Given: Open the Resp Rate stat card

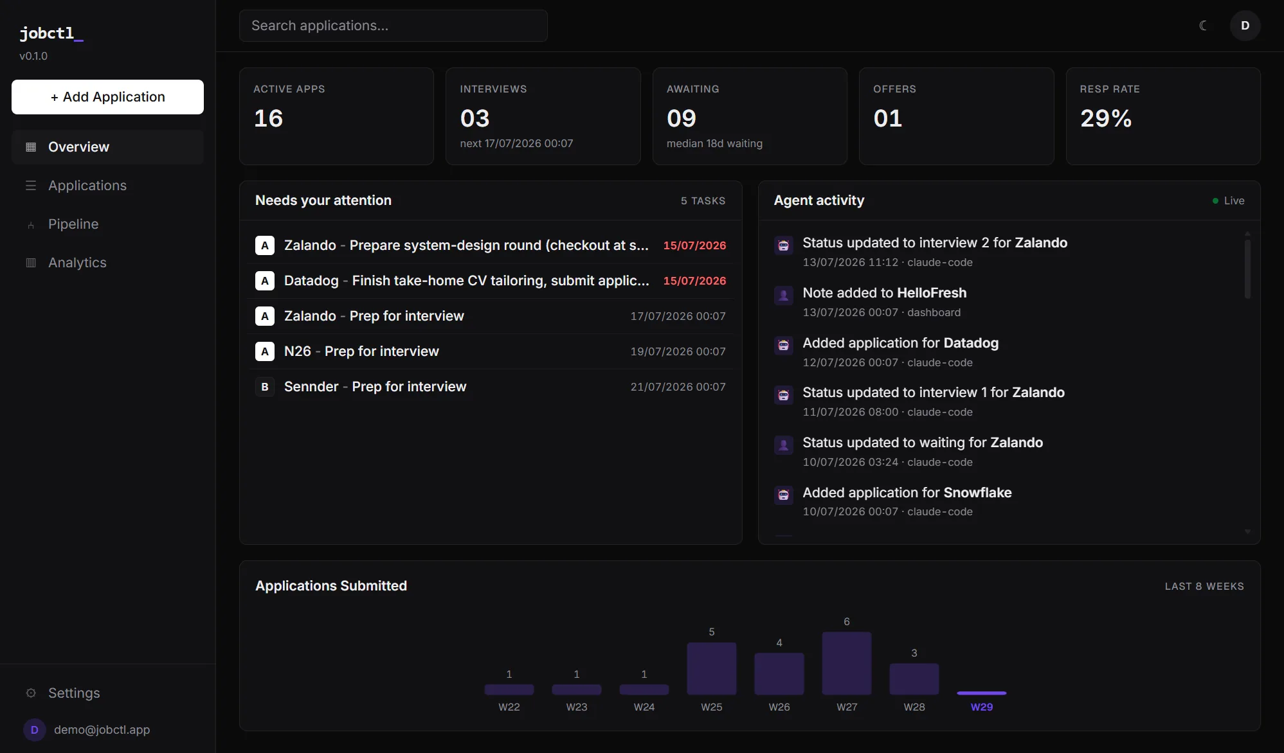Looking at the screenshot, I should tap(1163, 116).
